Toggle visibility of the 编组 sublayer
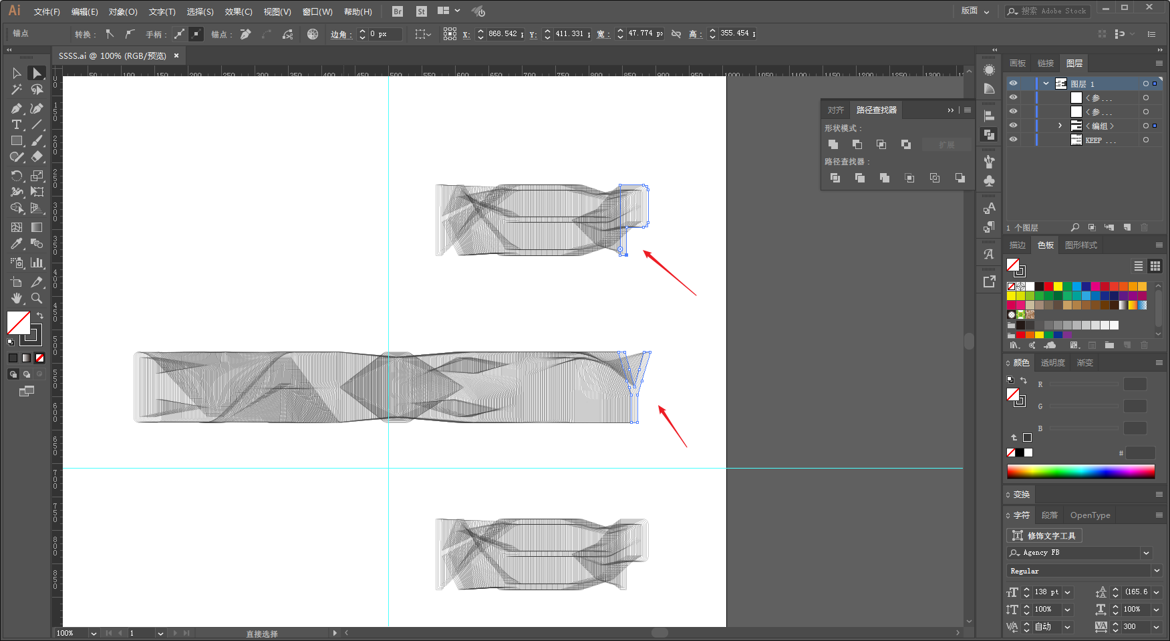 click(1013, 126)
